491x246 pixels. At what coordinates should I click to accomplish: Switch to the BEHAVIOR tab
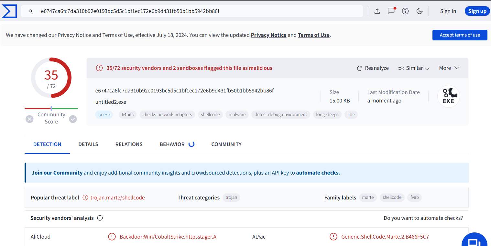(x=177, y=144)
